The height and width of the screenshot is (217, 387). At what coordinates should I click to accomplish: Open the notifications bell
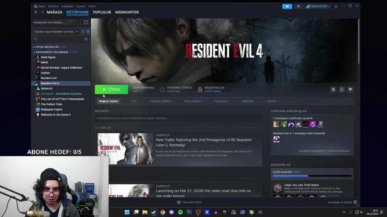298,6
